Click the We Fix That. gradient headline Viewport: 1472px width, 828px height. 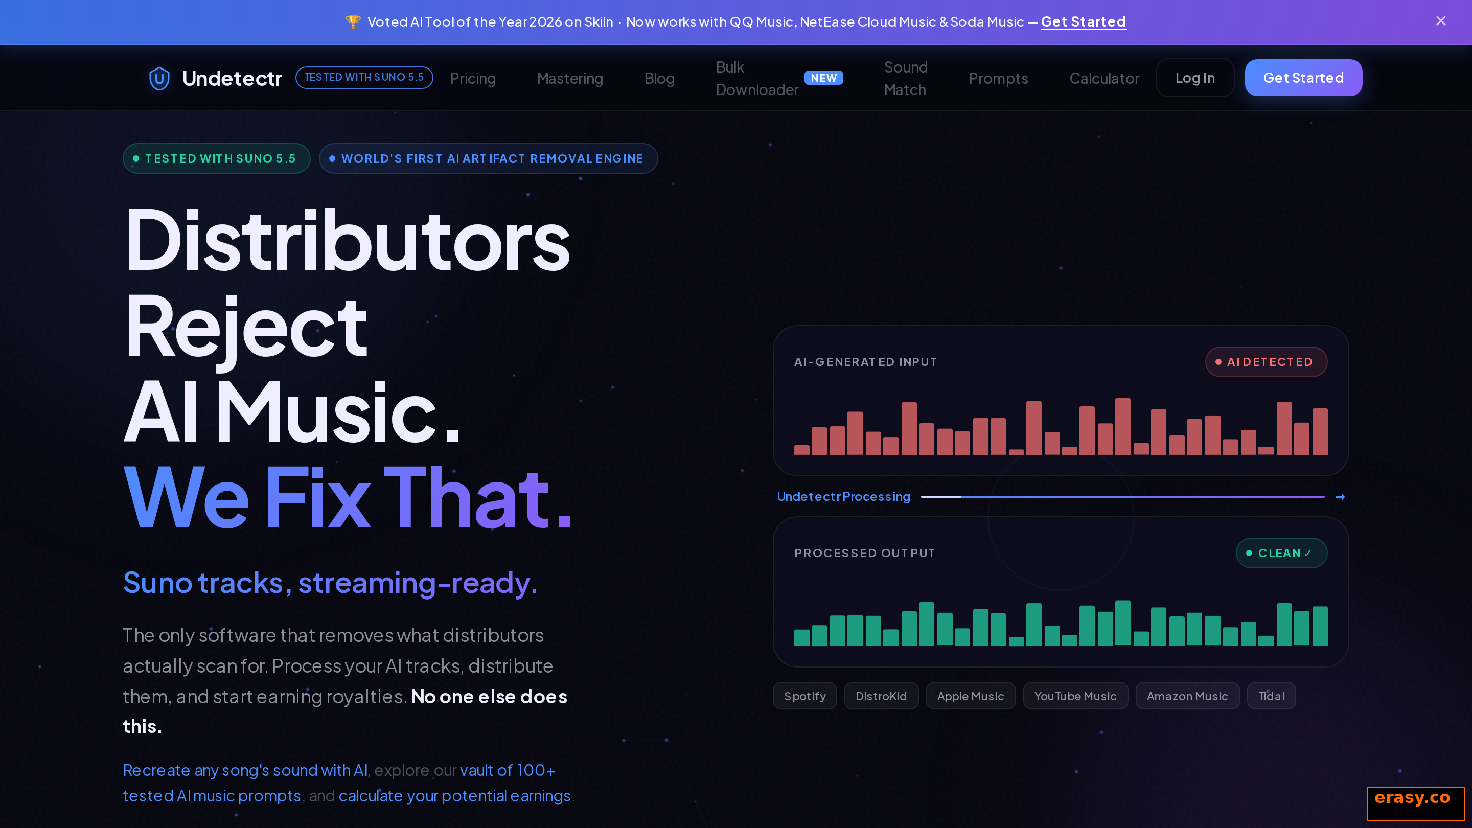point(348,498)
